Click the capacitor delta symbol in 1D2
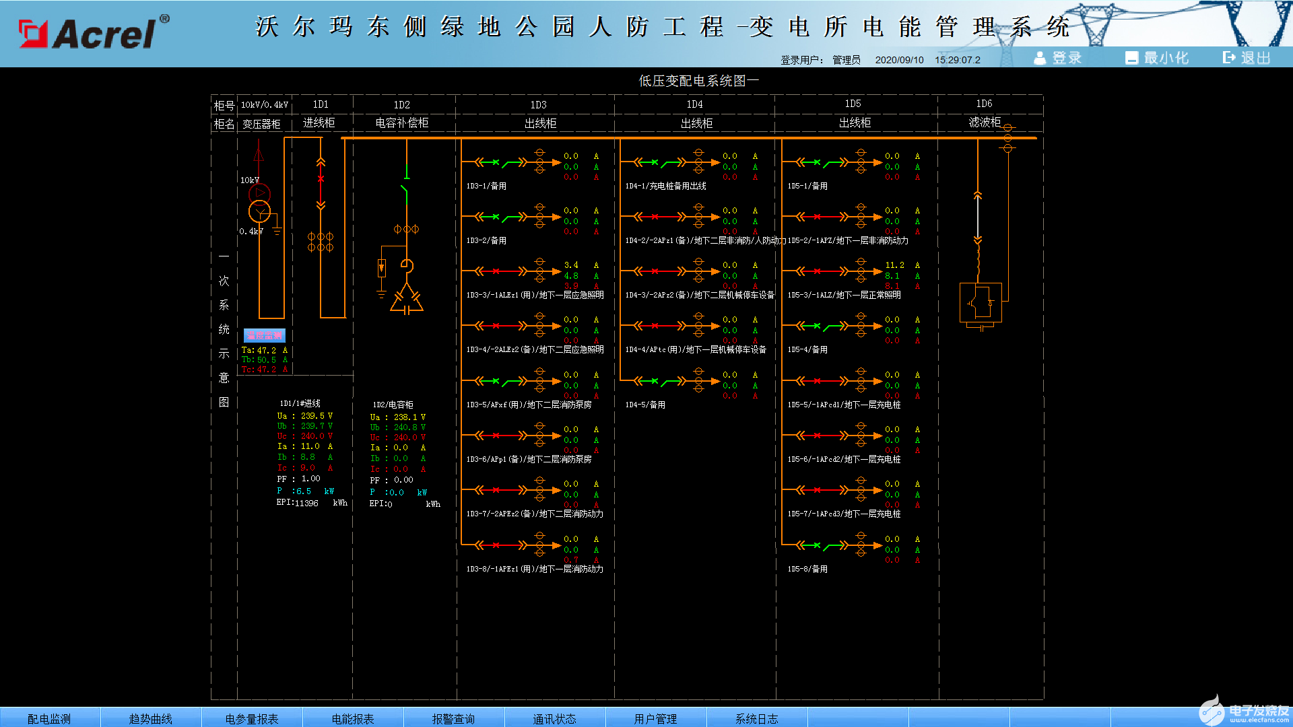1293x727 pixels. tap(406, 300)
